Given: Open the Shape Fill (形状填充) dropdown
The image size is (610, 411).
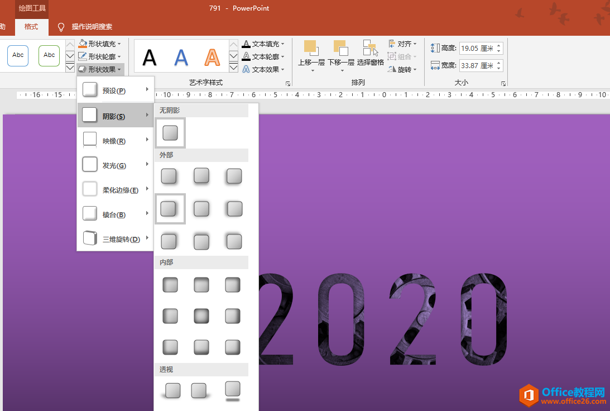Looking at the screenshot, I should coord(100,44).
